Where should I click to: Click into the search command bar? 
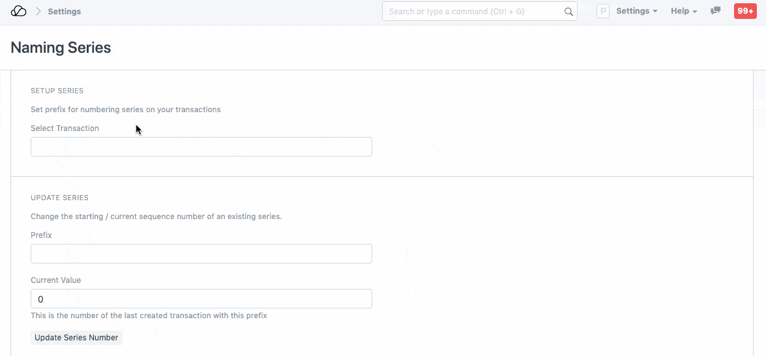[473, 12]
